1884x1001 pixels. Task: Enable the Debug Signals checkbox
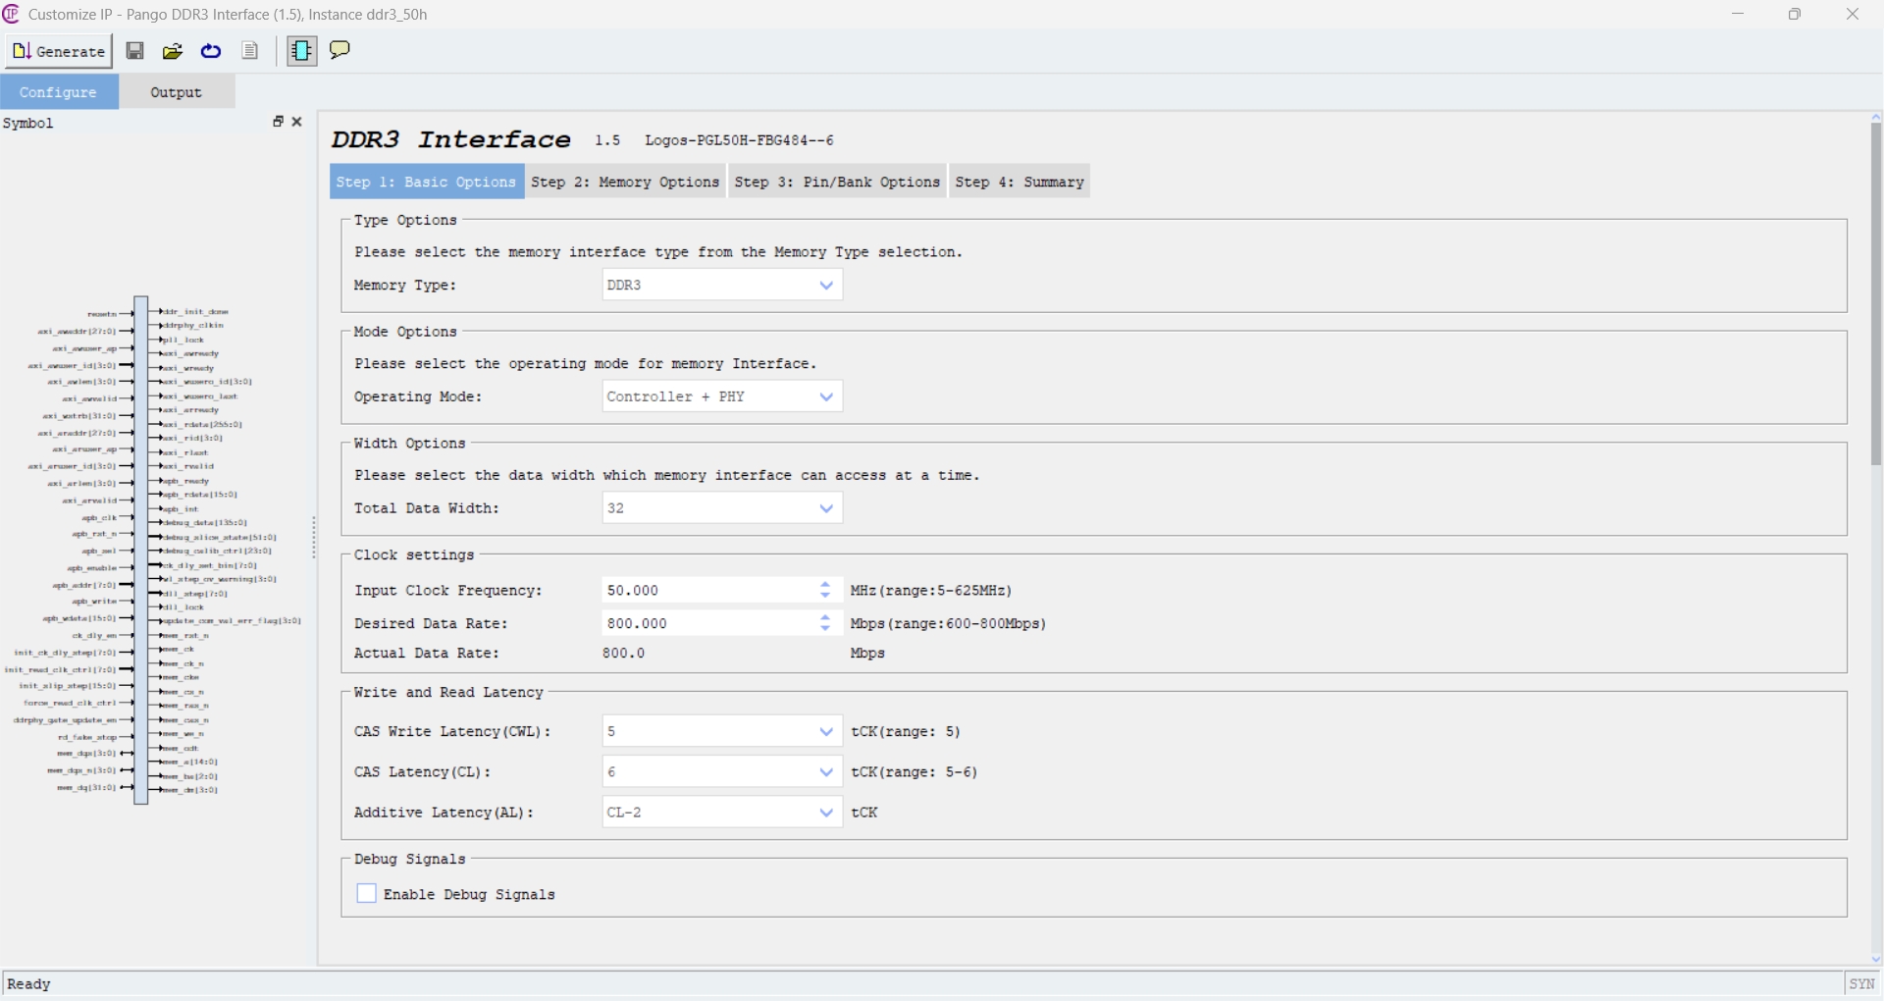coord(367,894)
